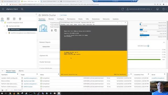168x95 pixels.
Task: Click the large cluster icon in Summary
Action: (x=43, y=28)
